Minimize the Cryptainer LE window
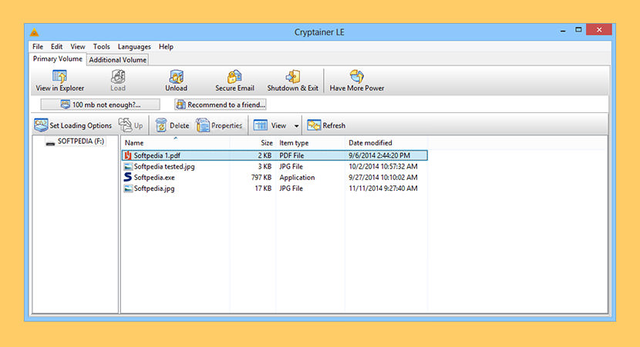Image resolution: width=640 pixels, height=347 pixels. [x=563, y=31]
